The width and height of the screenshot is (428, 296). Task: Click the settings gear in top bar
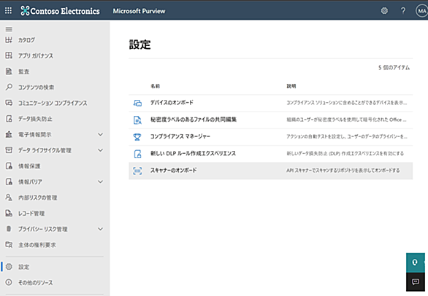384,11
